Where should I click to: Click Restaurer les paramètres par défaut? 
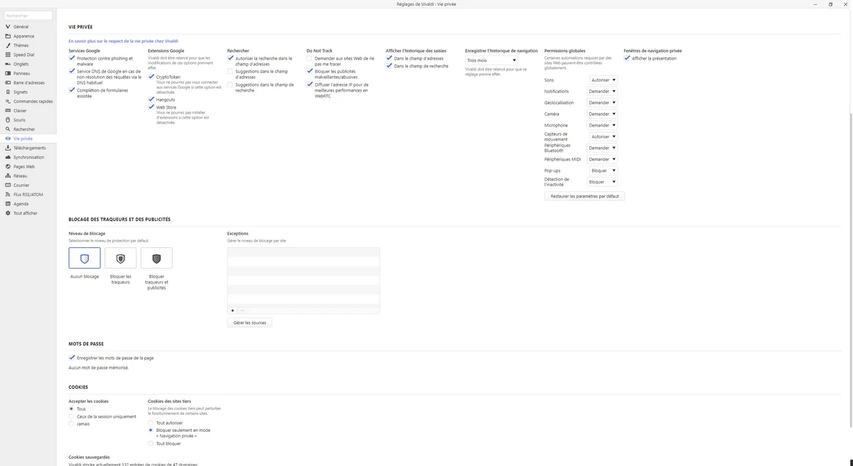click(584, 196)
